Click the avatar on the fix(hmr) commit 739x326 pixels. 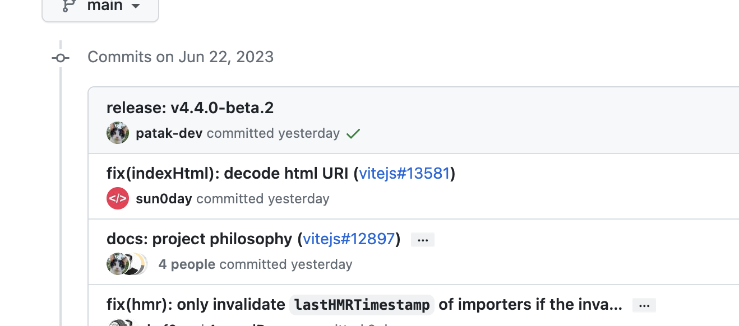coord(118,324)
